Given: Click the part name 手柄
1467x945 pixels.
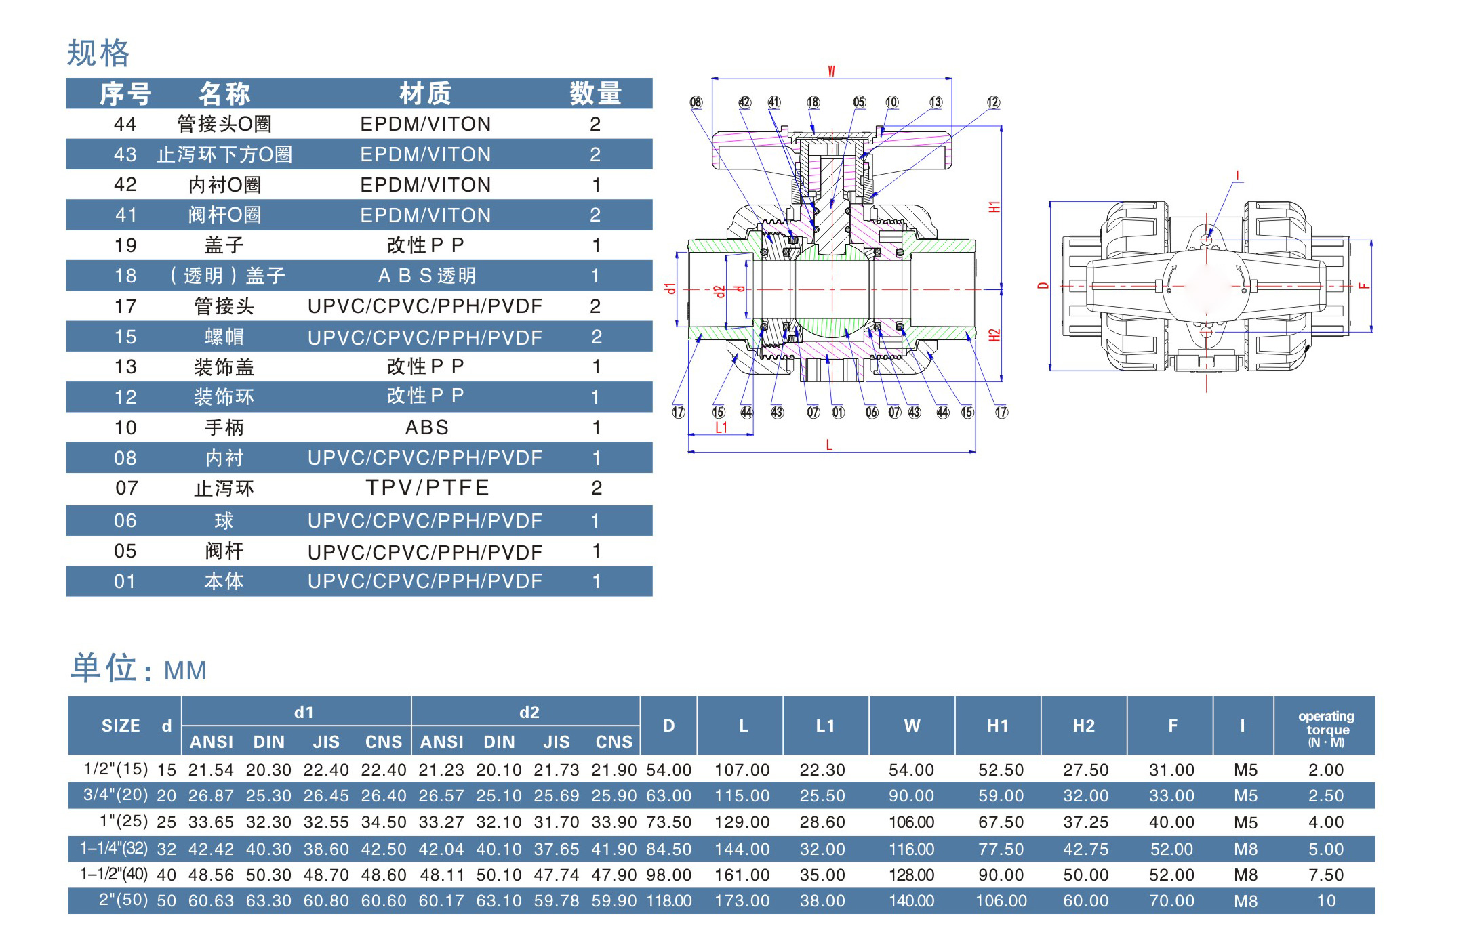Looking at the screenshot, I should coord(224,427).
